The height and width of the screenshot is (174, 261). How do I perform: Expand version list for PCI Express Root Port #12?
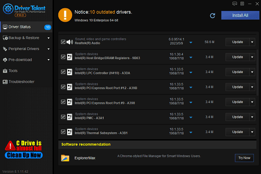tap(191, 87)
